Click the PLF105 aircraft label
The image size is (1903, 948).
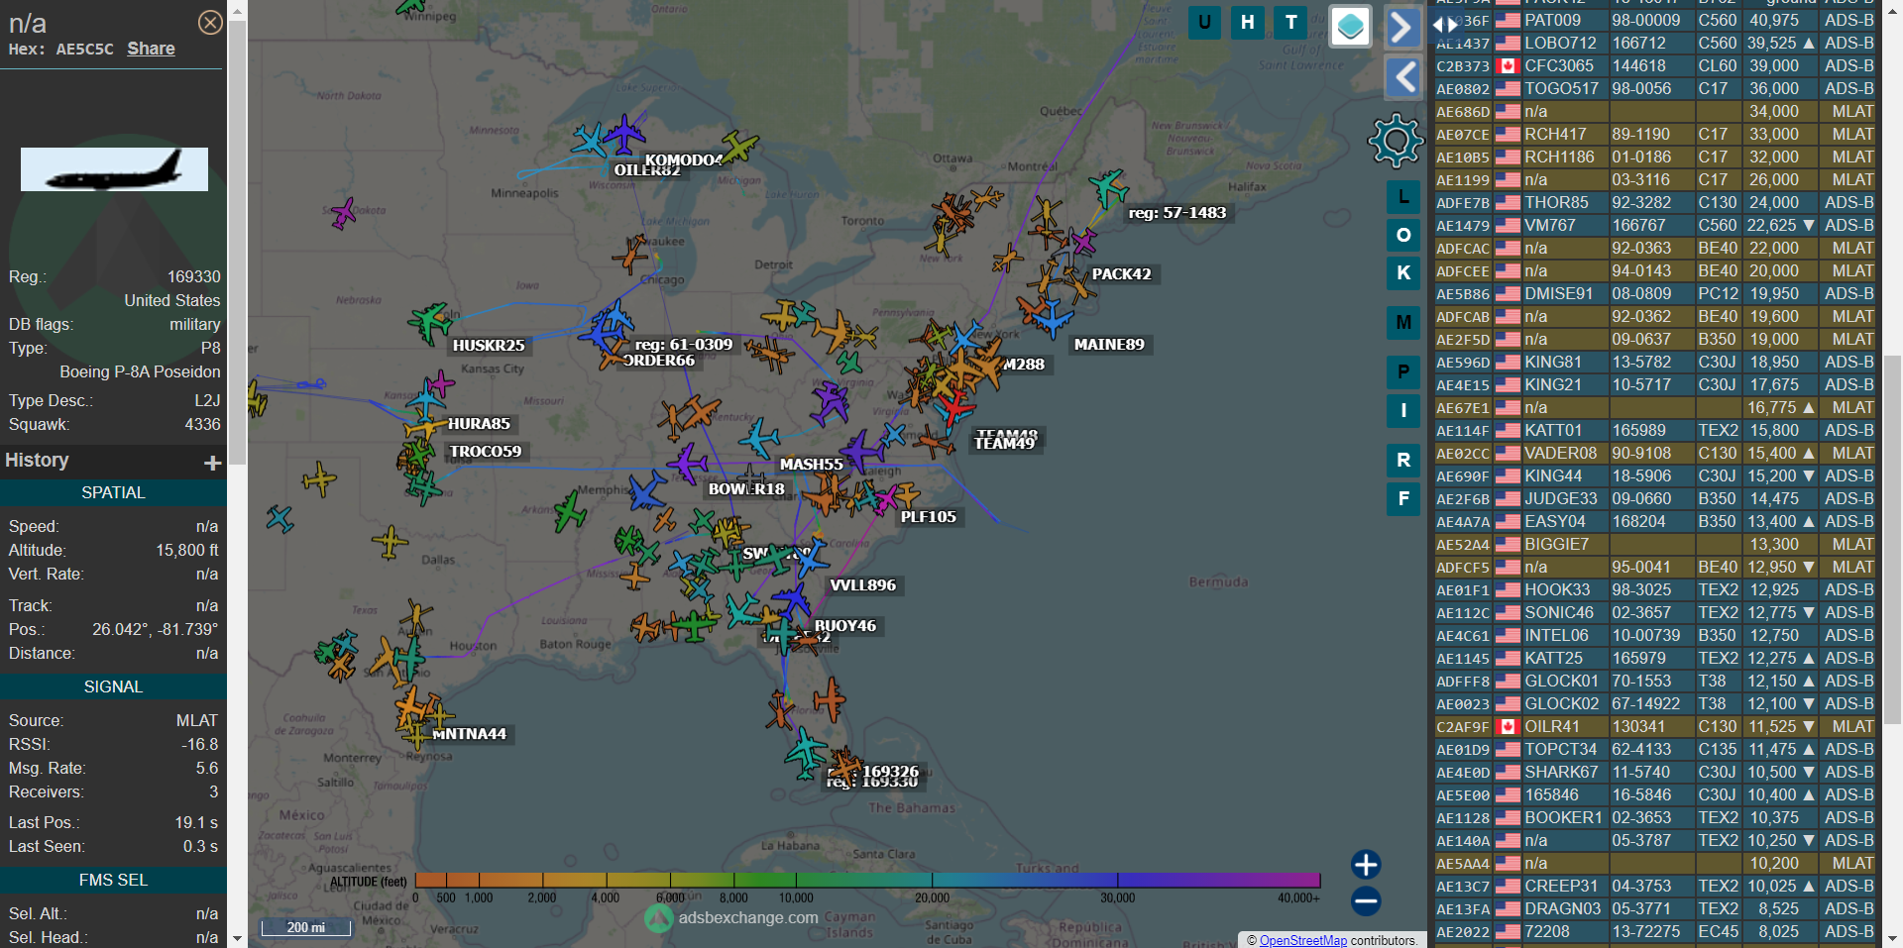pos(928,517)
